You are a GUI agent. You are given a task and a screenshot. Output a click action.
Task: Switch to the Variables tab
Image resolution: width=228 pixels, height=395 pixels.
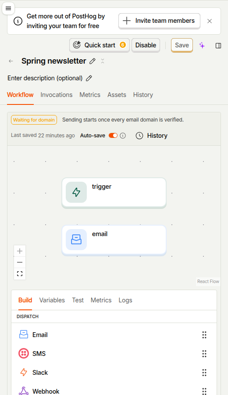(52, 300)
